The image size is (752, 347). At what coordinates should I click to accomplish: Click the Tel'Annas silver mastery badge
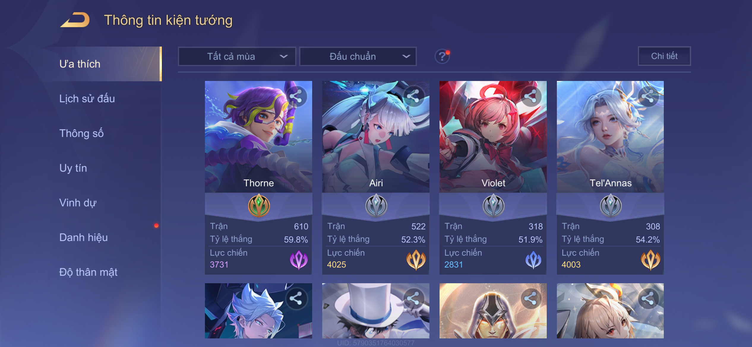[611, 205]
